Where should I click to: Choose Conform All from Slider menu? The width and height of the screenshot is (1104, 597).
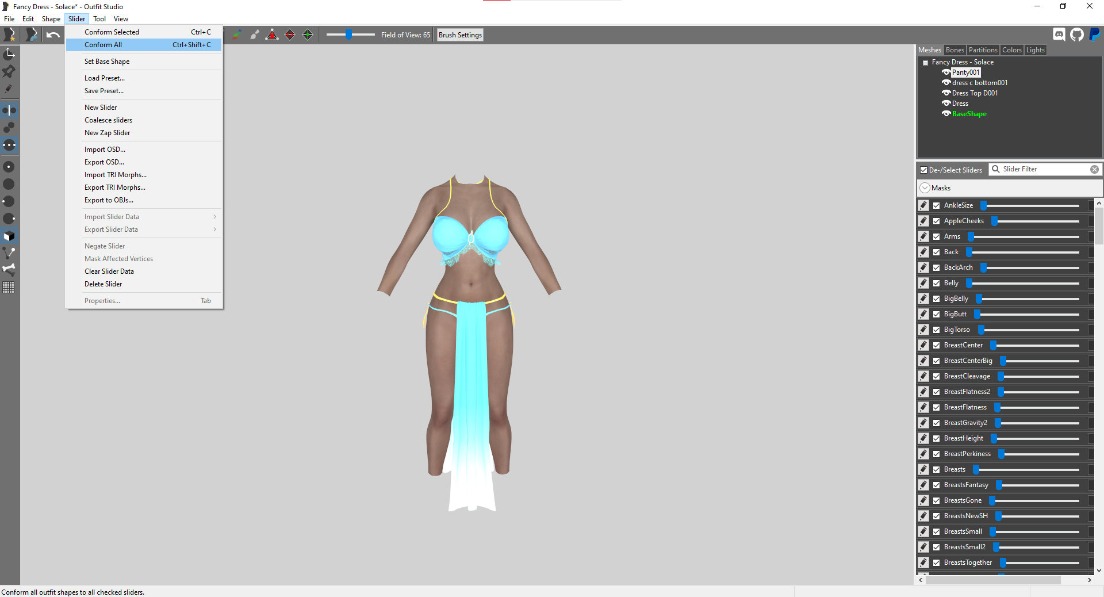(144, 45)
